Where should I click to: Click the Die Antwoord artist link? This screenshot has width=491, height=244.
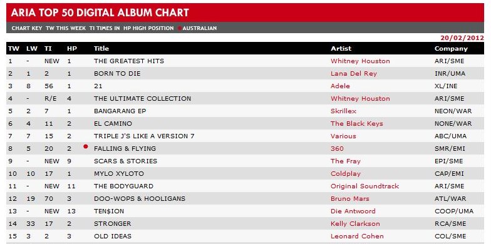click(x=353, y=211)
